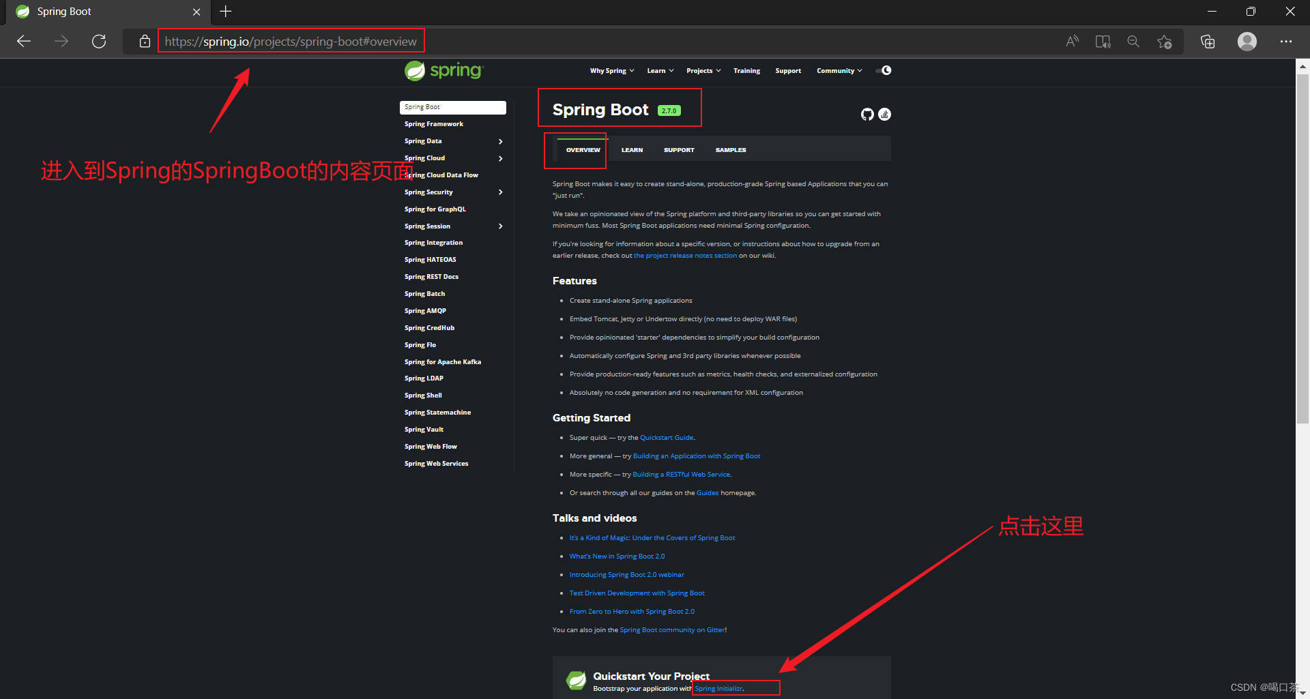The image size is (1310, 699).
Task: Click the project release notes section link
Action: click(x=685, y=256)
